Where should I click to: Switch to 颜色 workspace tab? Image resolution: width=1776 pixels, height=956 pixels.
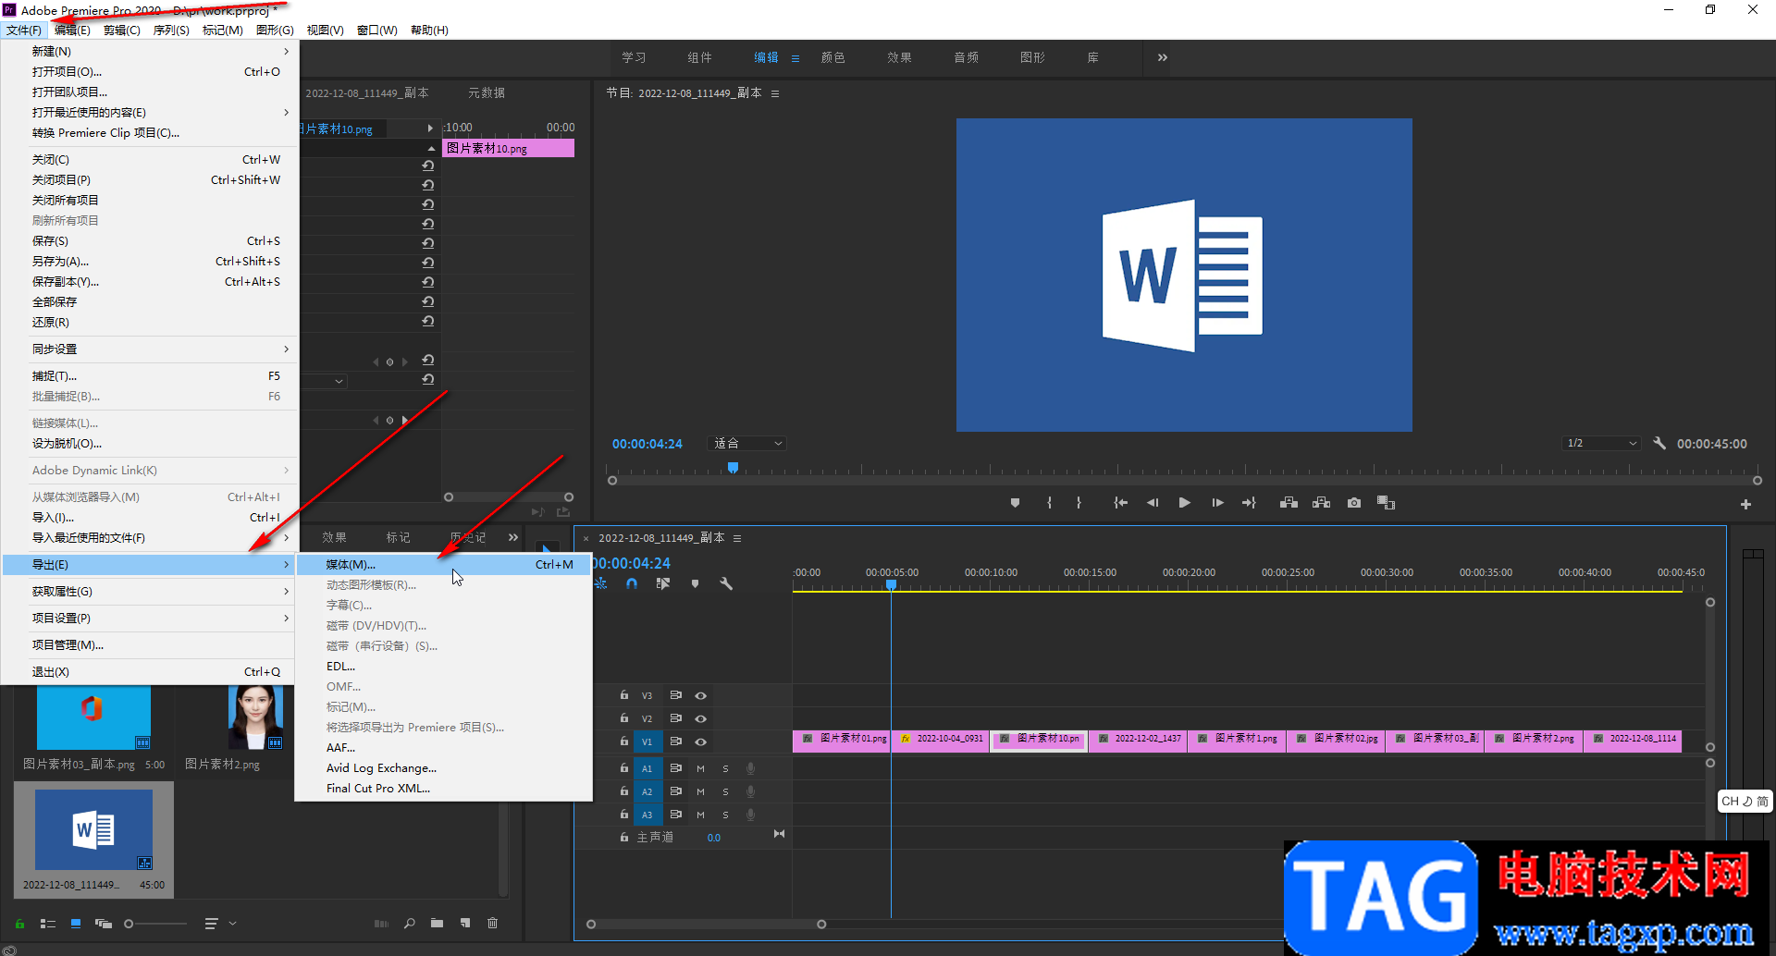pyautogui.click(x=832, y=57)
